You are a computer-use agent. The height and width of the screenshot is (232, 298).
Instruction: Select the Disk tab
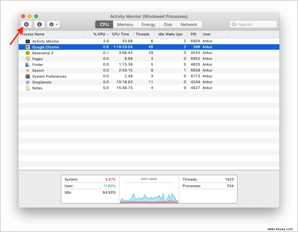click(x=168, y=24)
